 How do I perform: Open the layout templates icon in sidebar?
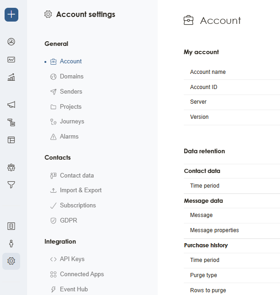pyautogui.click(x=11, y=140)
